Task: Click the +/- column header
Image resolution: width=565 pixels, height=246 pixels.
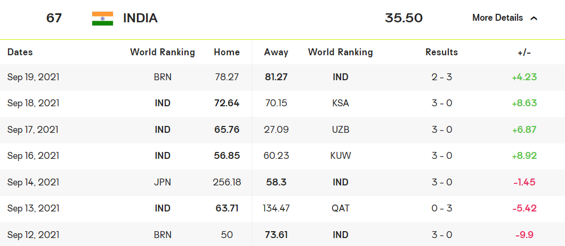Action: coord(524,52)
